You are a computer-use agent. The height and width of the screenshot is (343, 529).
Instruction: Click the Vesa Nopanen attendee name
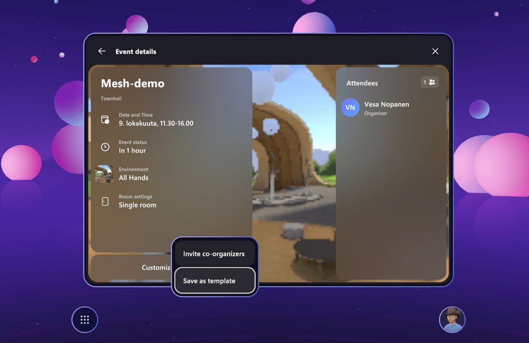click(387, 105)
